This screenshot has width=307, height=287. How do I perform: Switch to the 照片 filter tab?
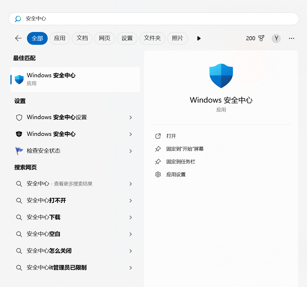click(177, 38)
